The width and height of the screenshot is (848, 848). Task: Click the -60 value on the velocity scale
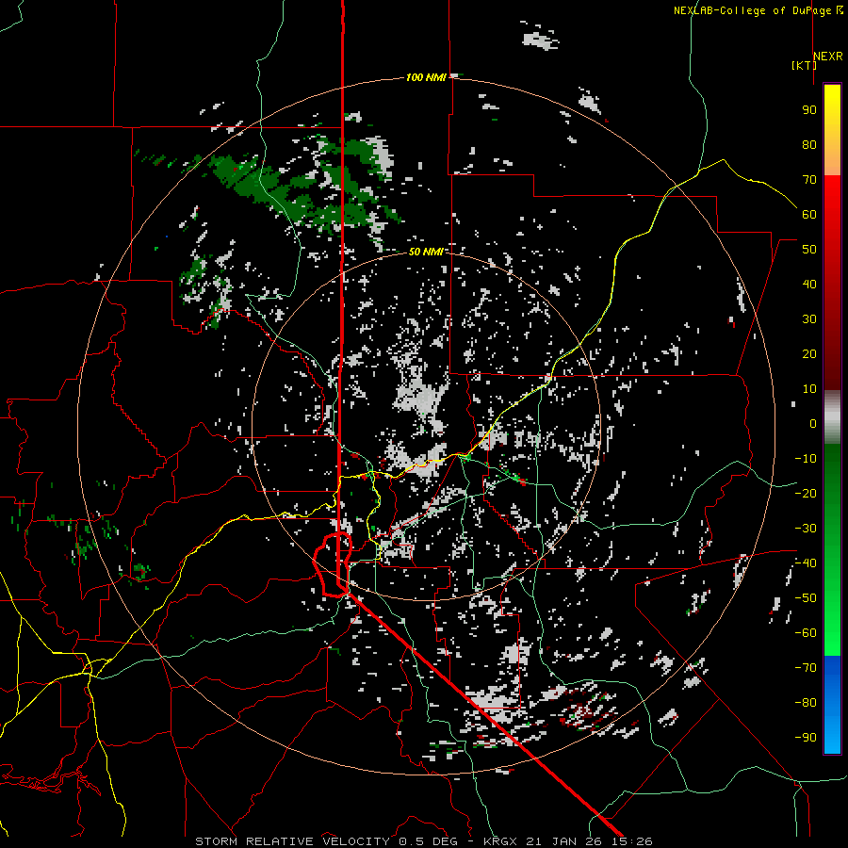point(806,633)
